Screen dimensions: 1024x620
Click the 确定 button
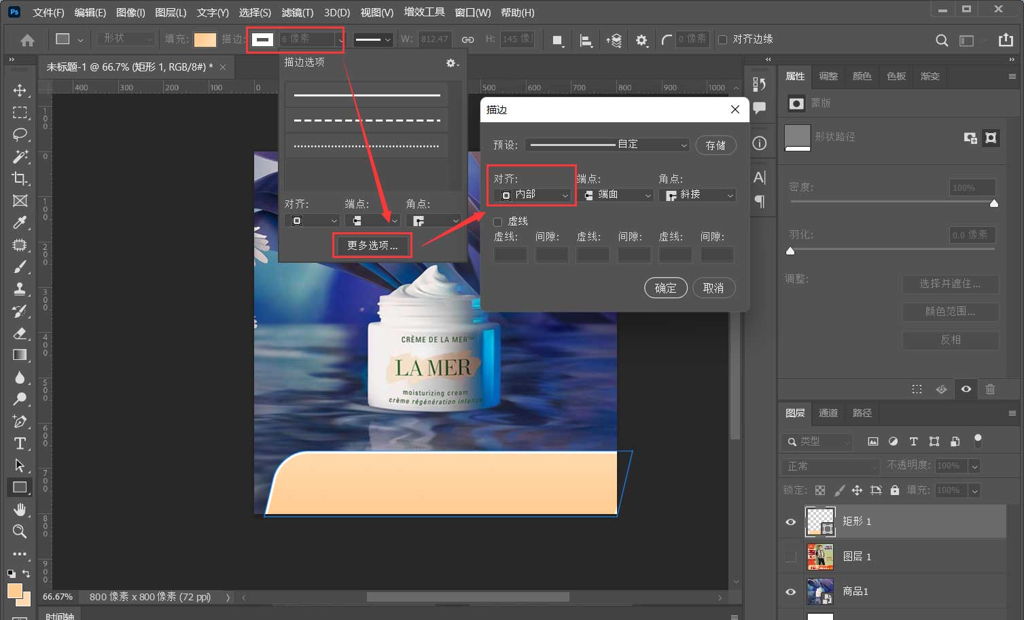(665, 288)
